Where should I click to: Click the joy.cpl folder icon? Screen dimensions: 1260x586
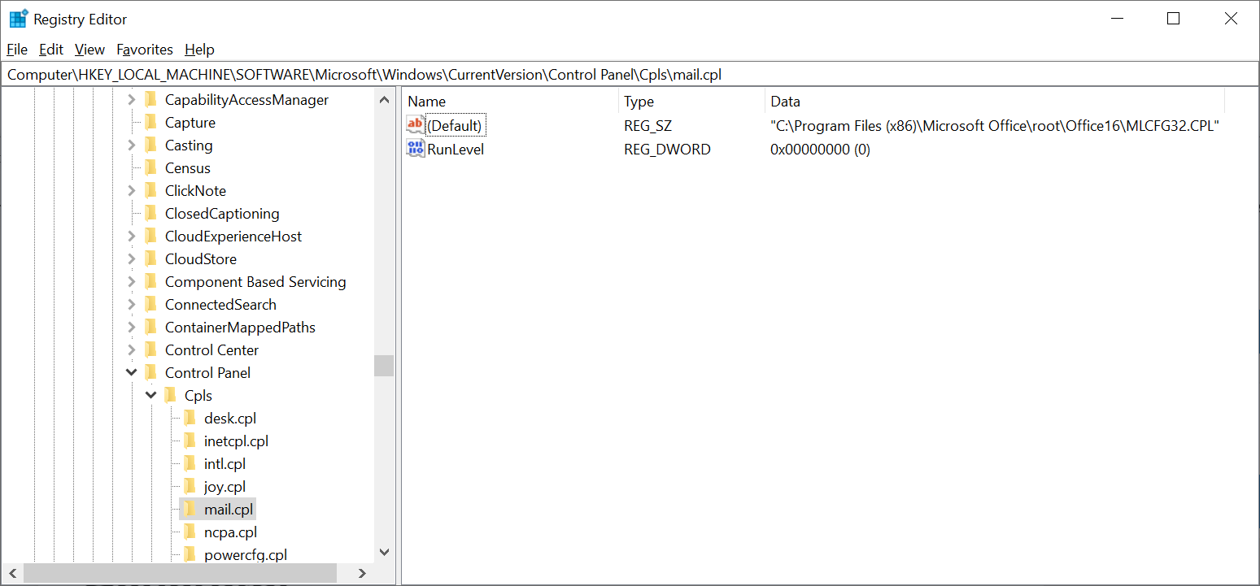point(190,487)
